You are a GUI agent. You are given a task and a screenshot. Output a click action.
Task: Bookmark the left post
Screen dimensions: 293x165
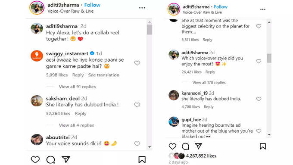click(142, 159)
